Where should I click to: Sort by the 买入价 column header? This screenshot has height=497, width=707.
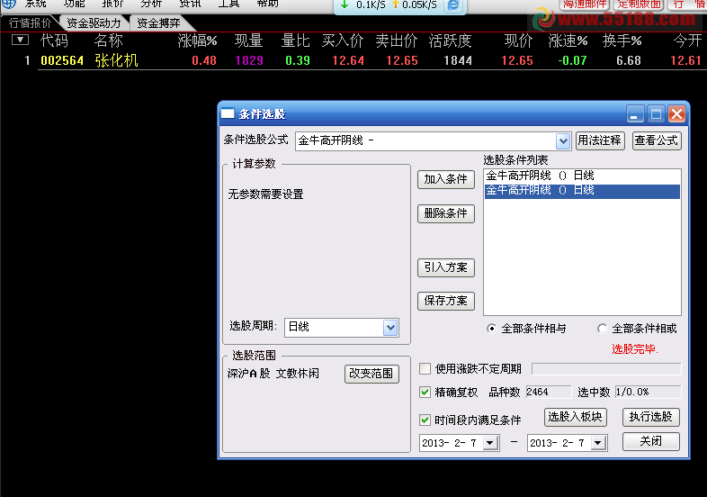(x=343, y=41)
